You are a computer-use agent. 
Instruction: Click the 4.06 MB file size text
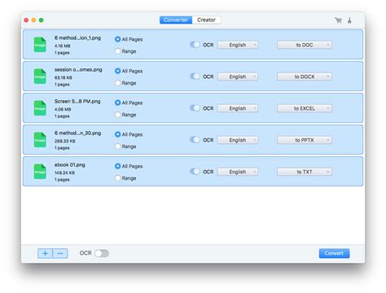pyautogui.click(x=63, y=109)
